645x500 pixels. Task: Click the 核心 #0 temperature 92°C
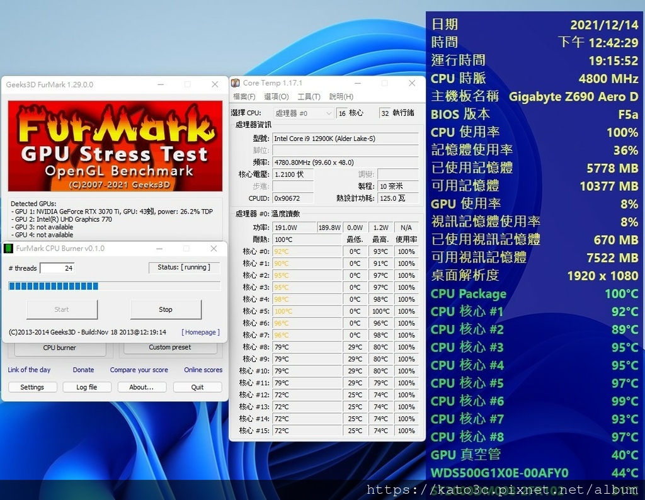click(307, 251)
